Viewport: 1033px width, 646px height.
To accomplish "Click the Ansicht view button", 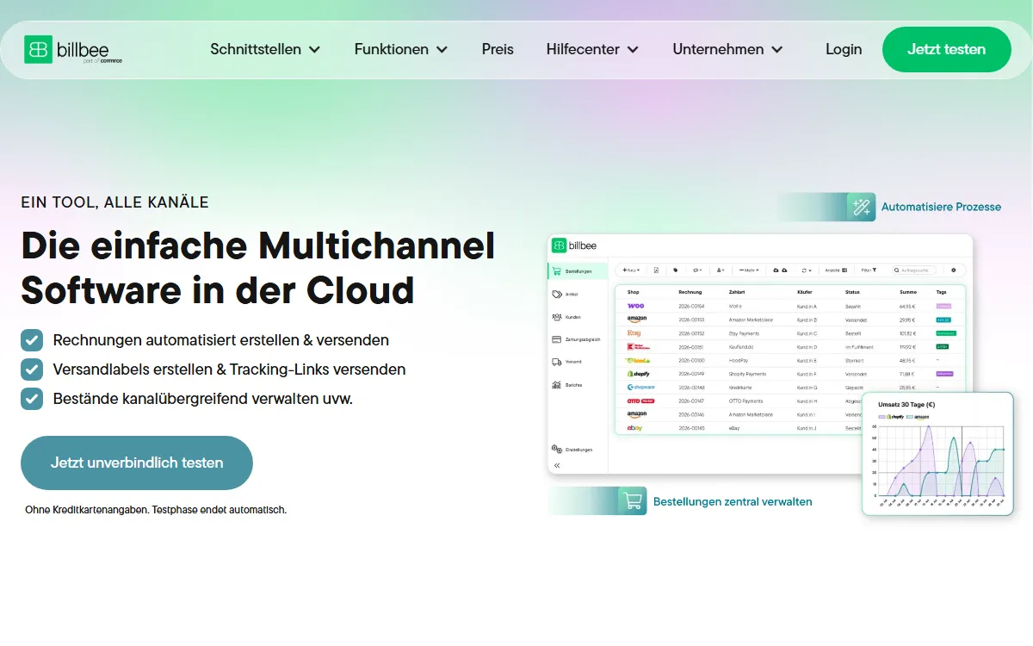I will tap(836, 270).
